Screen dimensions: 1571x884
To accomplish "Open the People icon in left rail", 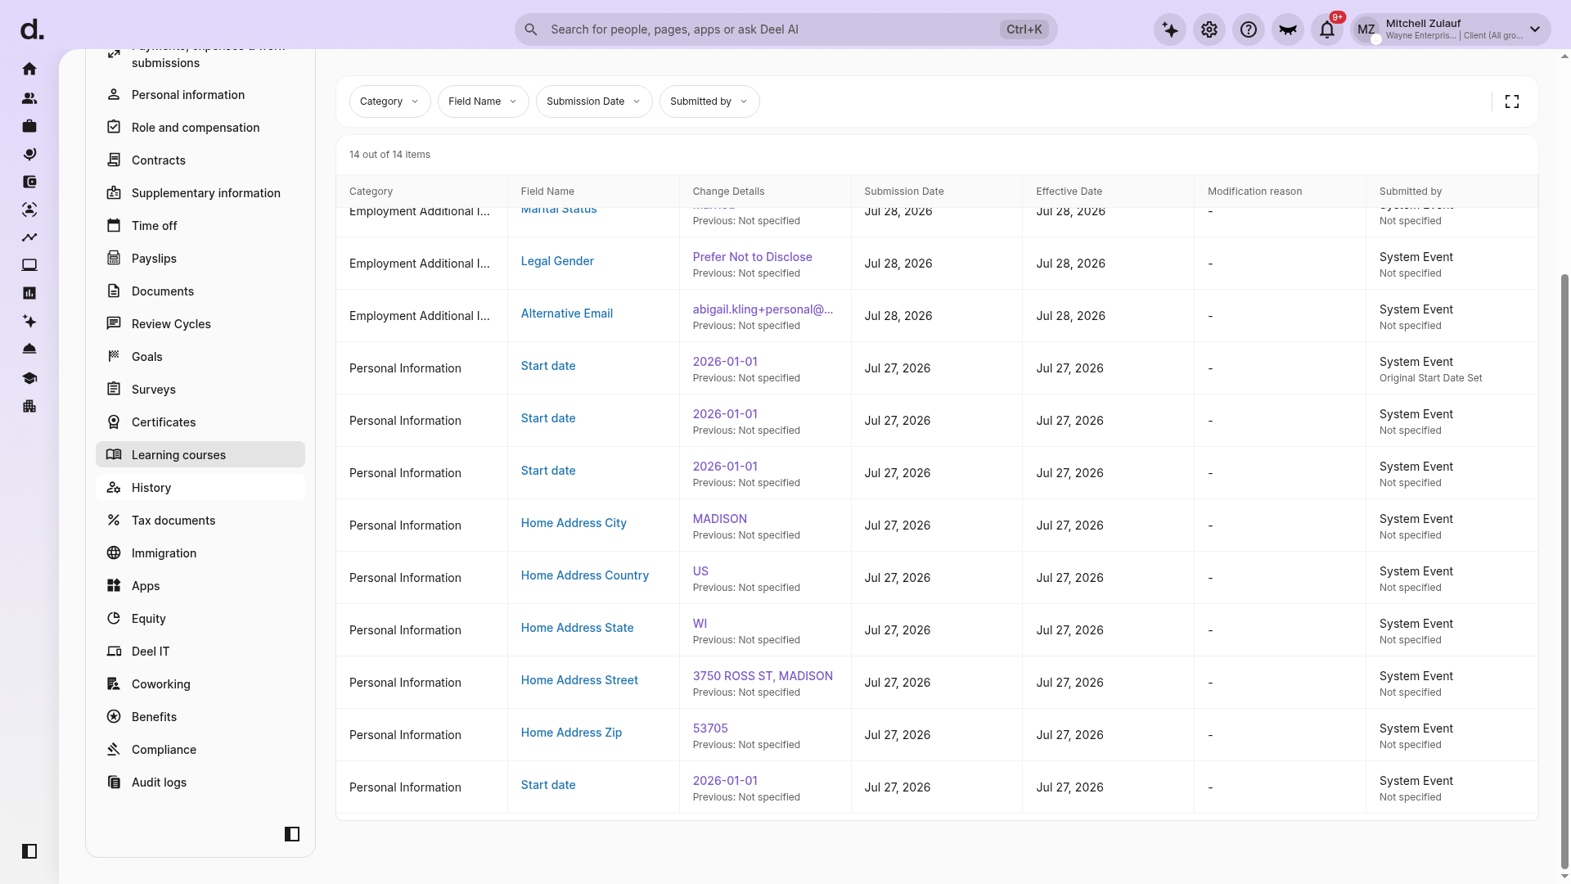I will coord(29,98).
